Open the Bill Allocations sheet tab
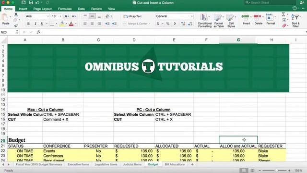This screenshot has width=307, height=173. (x=175, y=164)
